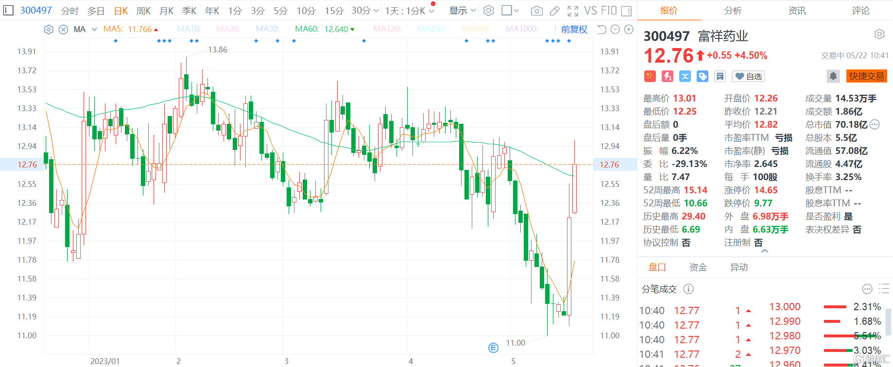Switch to the 资金 tab
The width and height of the screenshot is (893, 367).
pyautogui.click(x=698, y=267)
